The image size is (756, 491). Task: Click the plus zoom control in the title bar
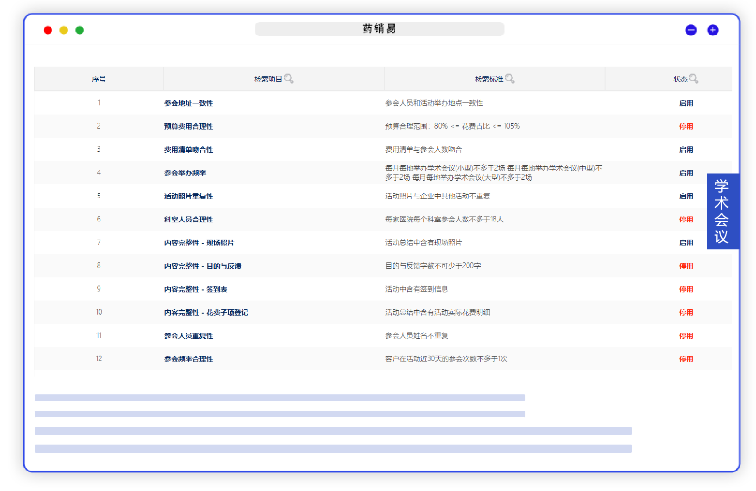point(712,30)
